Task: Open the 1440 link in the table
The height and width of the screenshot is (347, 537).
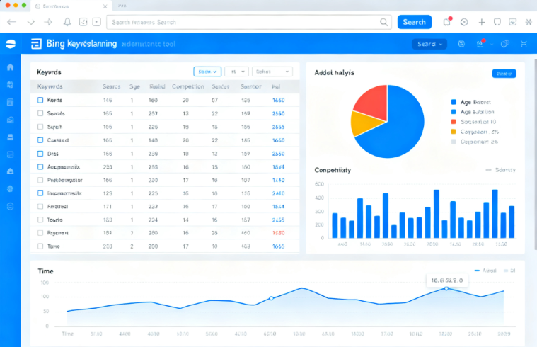Action: 279,180
